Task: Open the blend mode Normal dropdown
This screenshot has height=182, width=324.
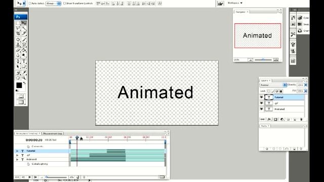Action: 273,85
